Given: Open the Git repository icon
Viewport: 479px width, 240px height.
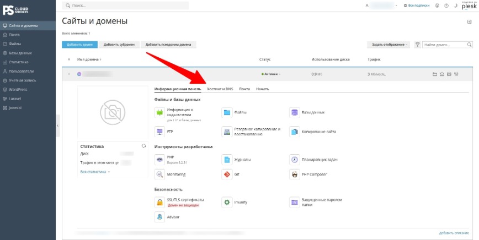Looking at the screenshot, I should click(x=227, y=174).
